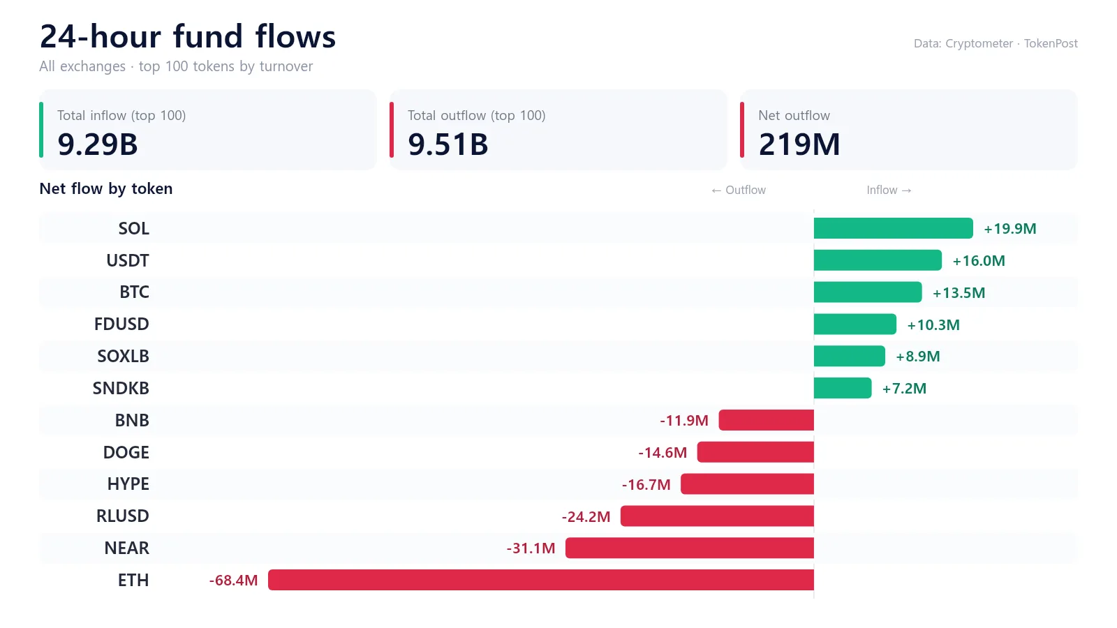Click the green FDUSD inflow bar

click(855, 324)
